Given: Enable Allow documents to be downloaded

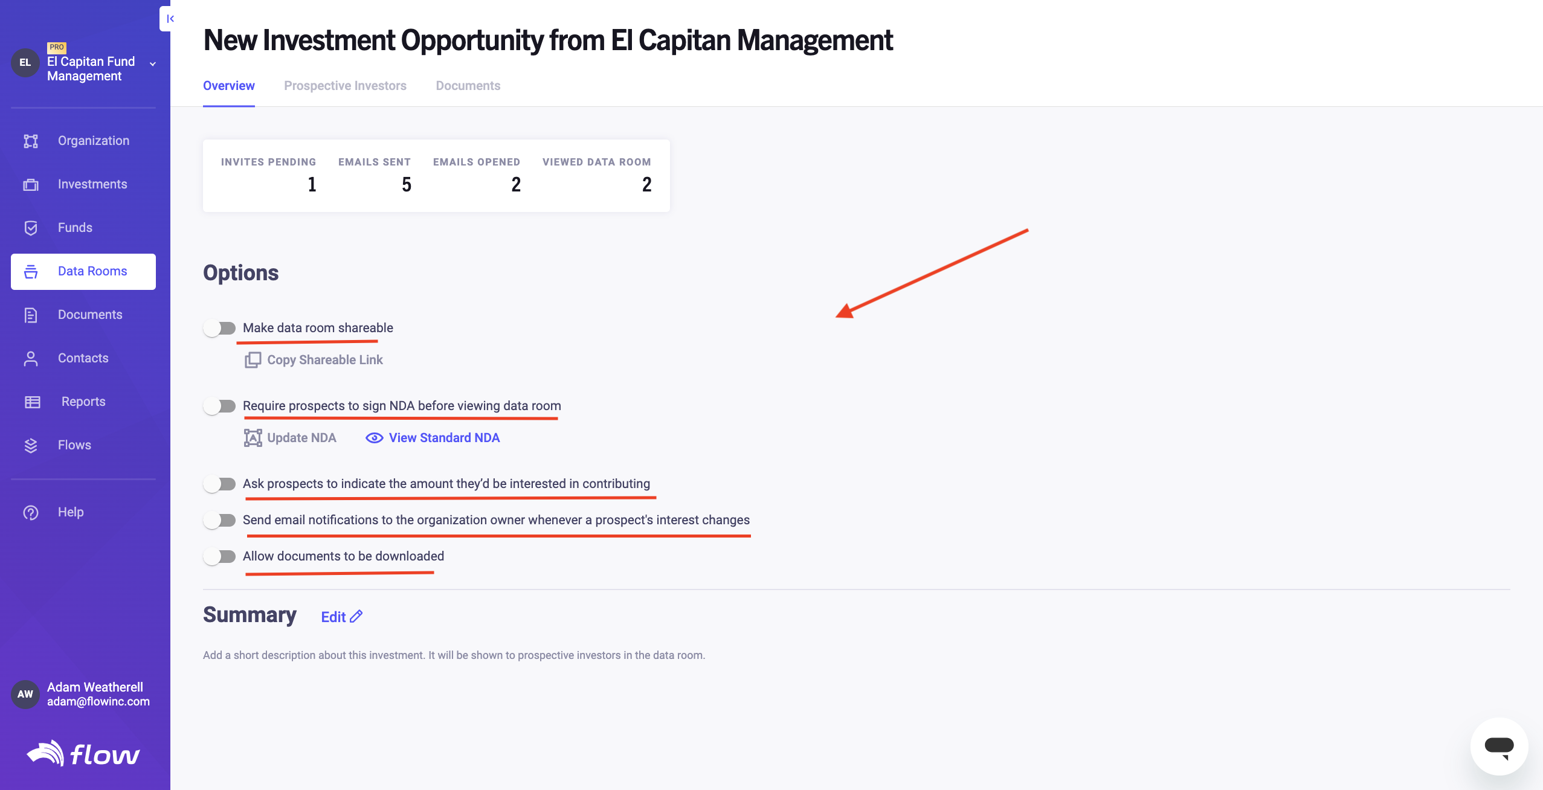Looking at the screenshot, I should coord(219,556).
